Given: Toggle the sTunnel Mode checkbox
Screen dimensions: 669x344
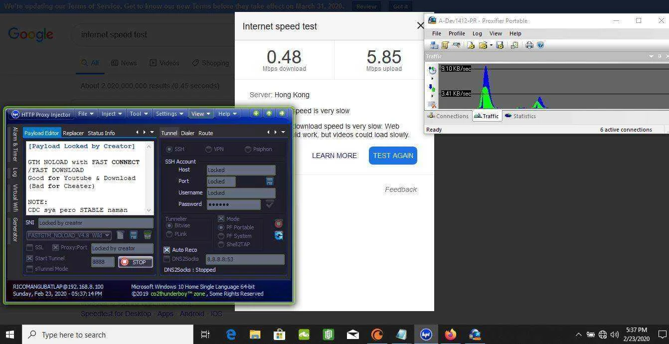Looking at the screenshot, I should (30, 269).
